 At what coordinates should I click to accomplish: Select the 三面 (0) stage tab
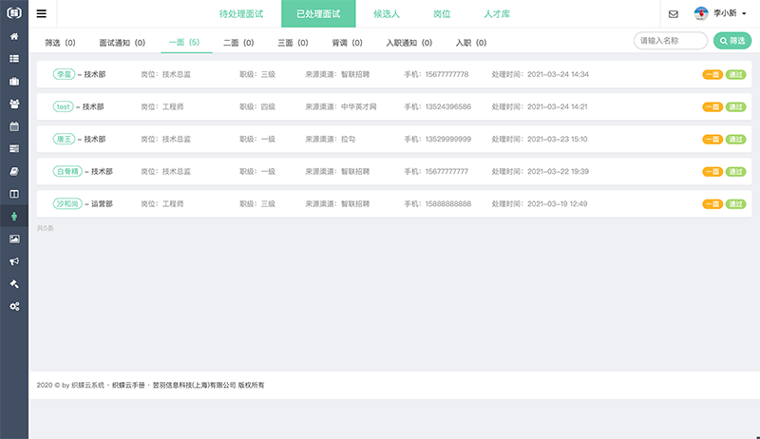(x=293, y=43)
